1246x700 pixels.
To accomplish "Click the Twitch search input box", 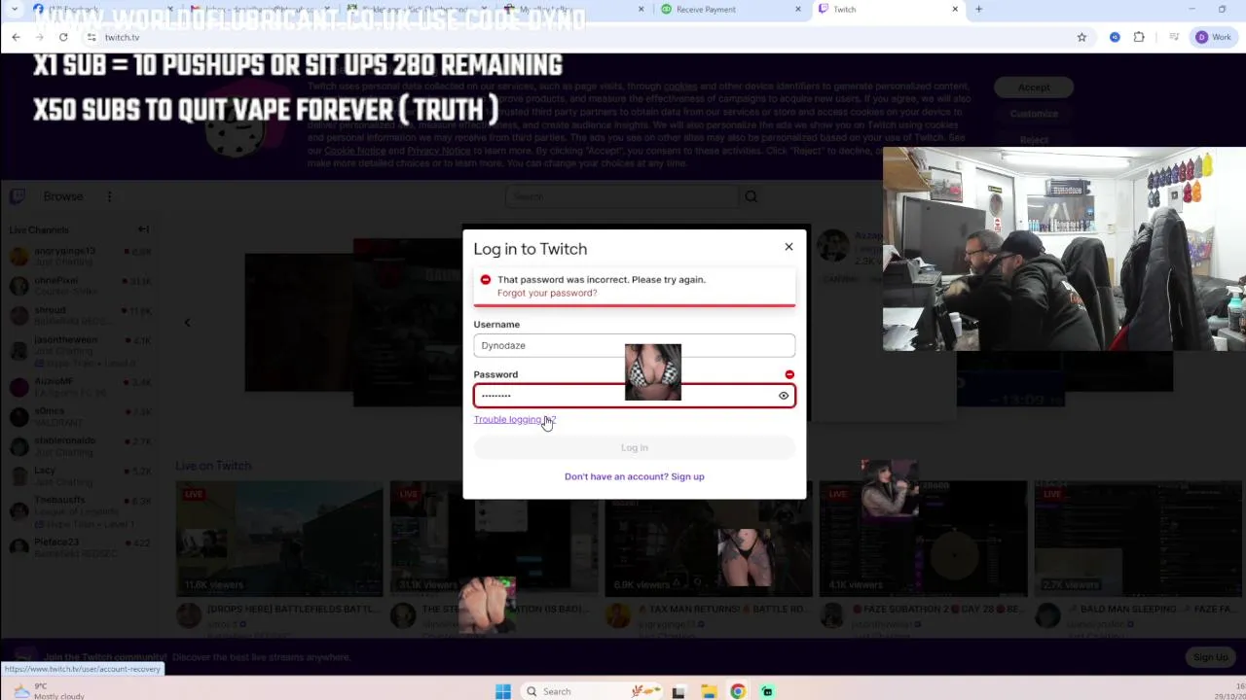I will pyautogui.click(x=622, y=196).
